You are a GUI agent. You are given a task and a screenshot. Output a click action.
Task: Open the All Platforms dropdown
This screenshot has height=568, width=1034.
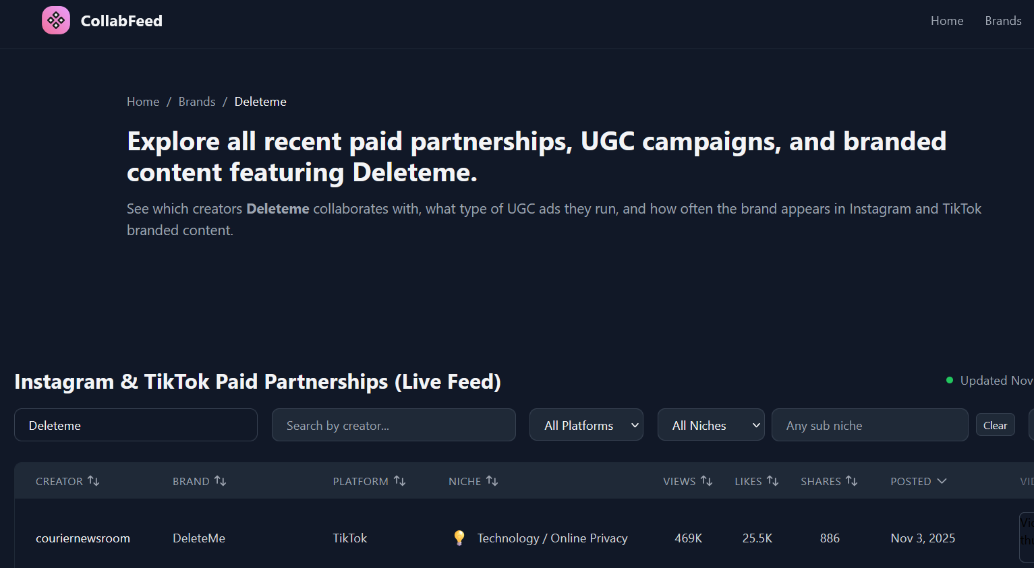(x=585, y=424)
